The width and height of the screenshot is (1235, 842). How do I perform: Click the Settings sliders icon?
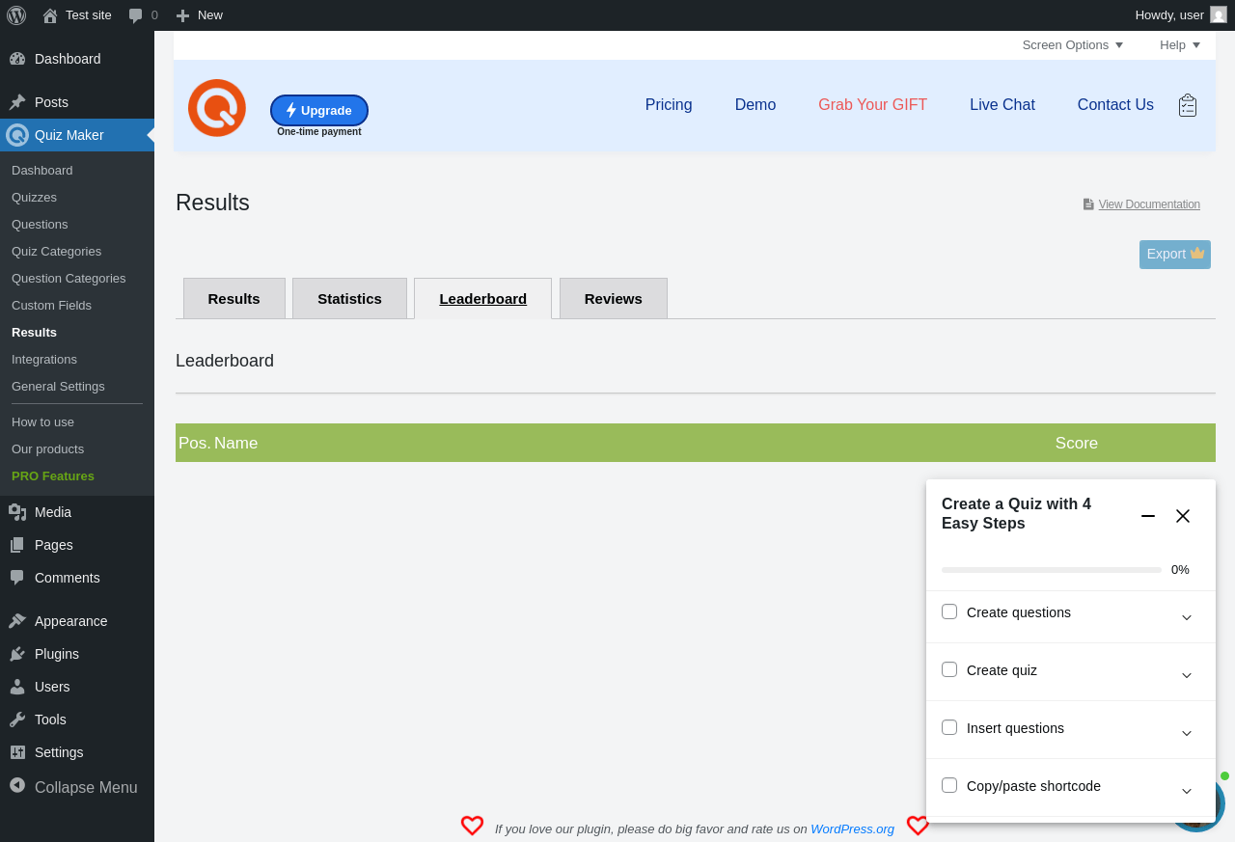(17, 752)
